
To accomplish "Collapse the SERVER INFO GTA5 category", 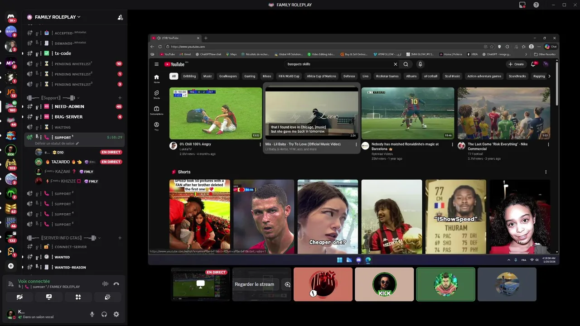I will coord(63,238).
